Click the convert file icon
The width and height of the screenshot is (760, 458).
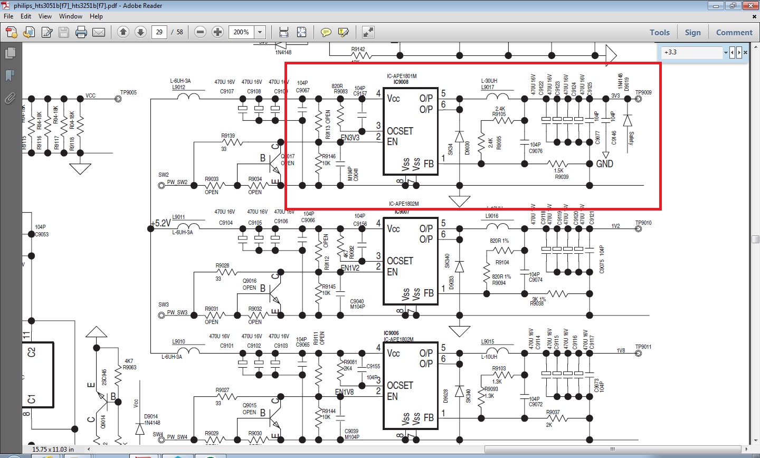pos(29,32)
